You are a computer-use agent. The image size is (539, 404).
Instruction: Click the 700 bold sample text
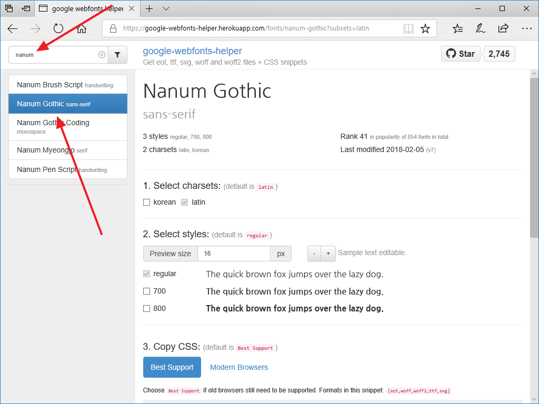(x=295, y=291)
